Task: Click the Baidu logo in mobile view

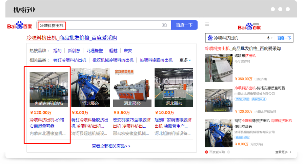Action: 249,27
